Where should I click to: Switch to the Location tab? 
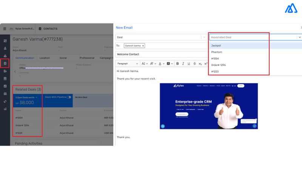[45, 58]
